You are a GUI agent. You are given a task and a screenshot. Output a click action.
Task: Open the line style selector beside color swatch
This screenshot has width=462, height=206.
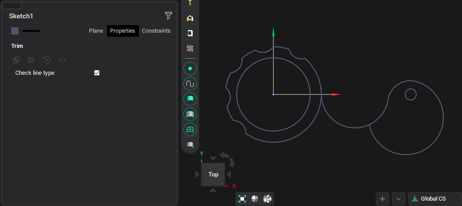pos(31,31)
